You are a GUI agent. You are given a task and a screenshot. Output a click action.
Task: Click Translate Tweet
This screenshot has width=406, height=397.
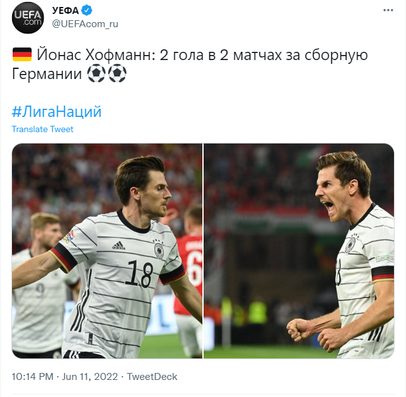point(42,129)
